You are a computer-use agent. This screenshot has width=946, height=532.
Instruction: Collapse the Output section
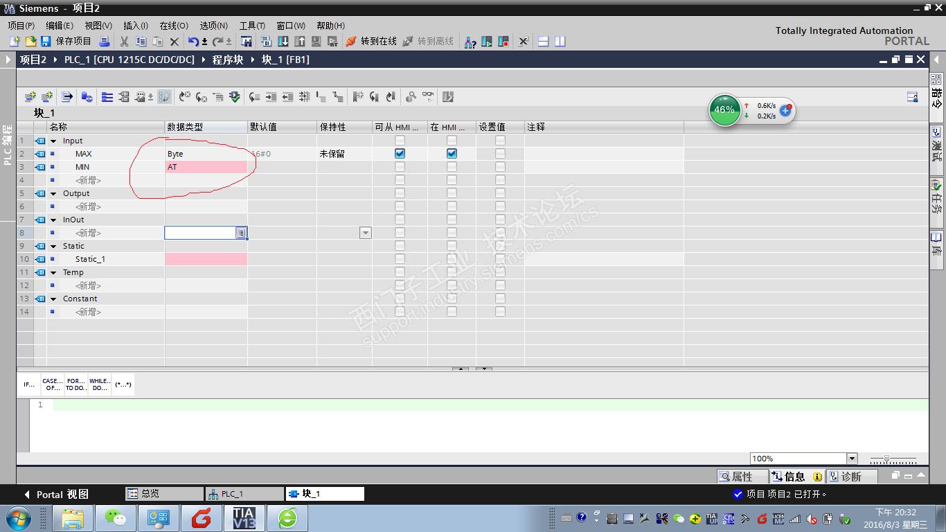click(x=53, y=193)
